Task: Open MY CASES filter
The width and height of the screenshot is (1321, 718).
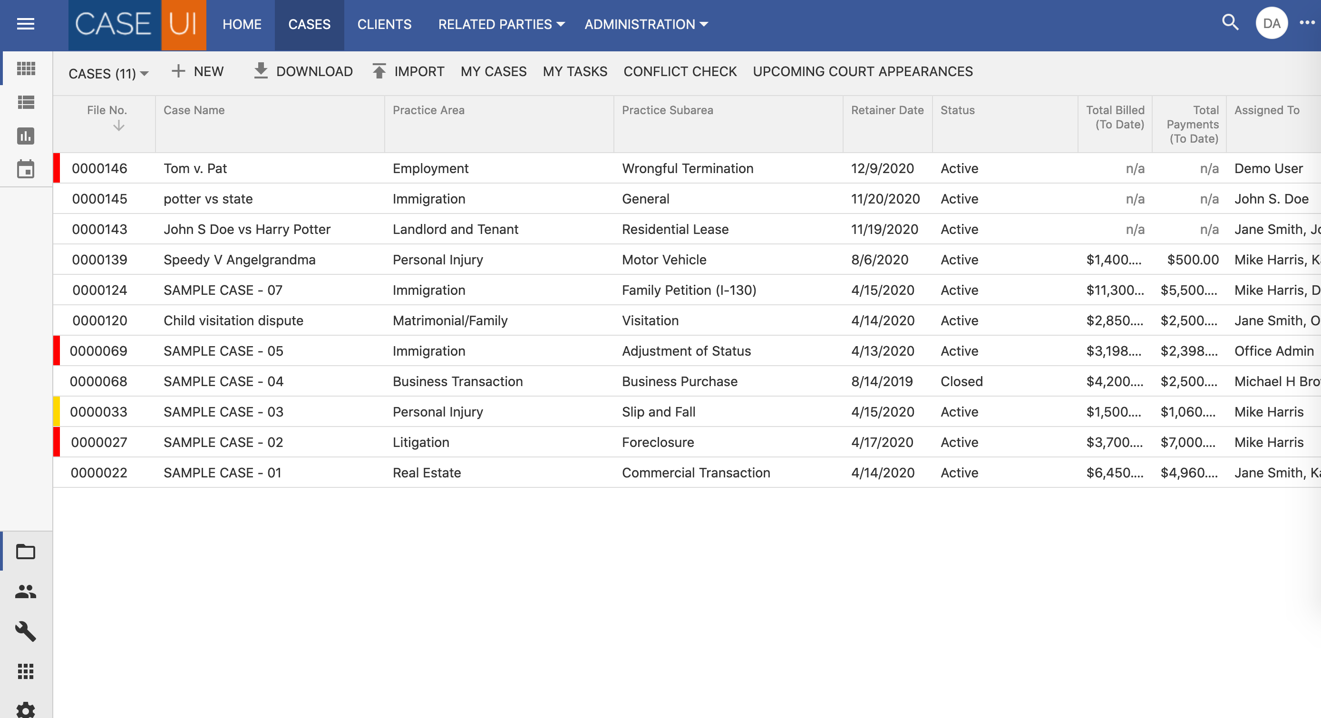Action: (x=493, y=71)
